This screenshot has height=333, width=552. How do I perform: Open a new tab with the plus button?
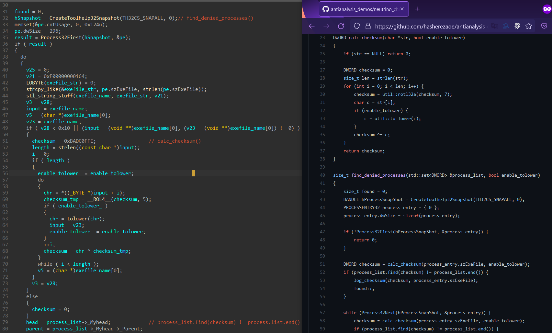pos(417,9)
